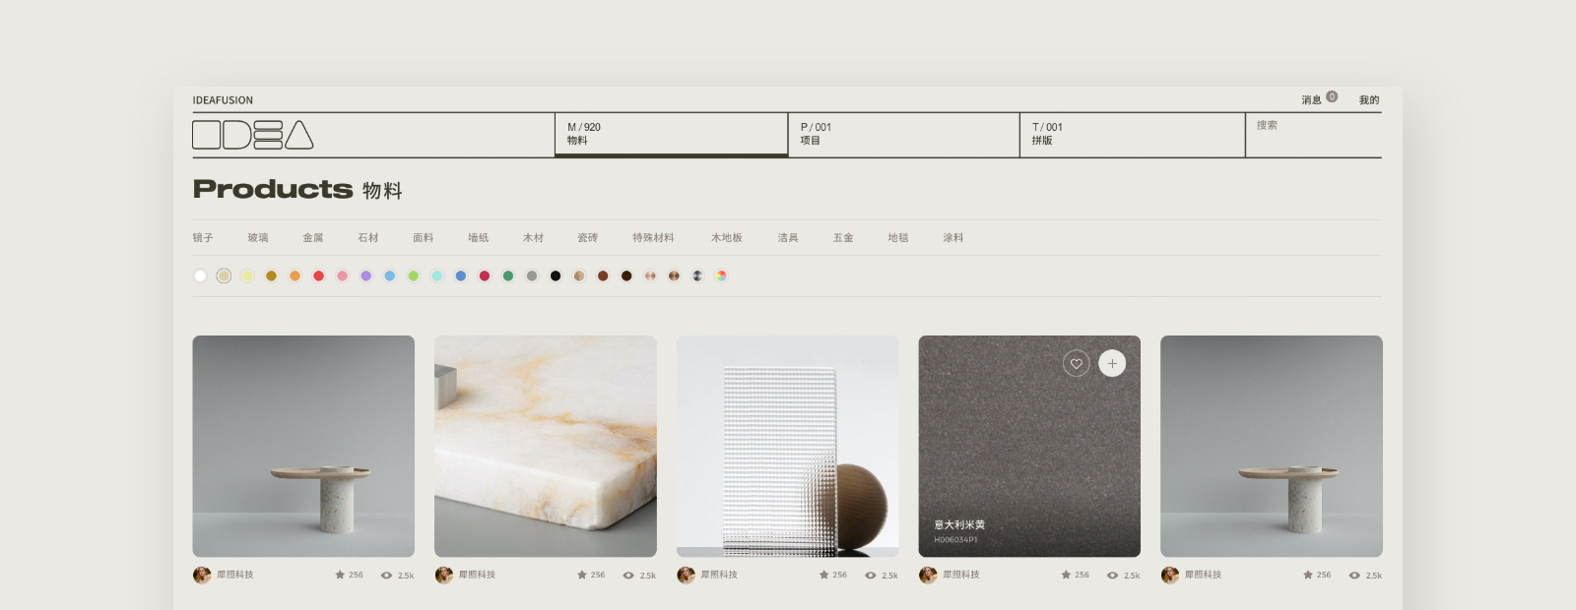The image size is (1576, 610).
Task: Click the star icon under the textured glass card
Action: pyautogui.click(x=823, y=575)
